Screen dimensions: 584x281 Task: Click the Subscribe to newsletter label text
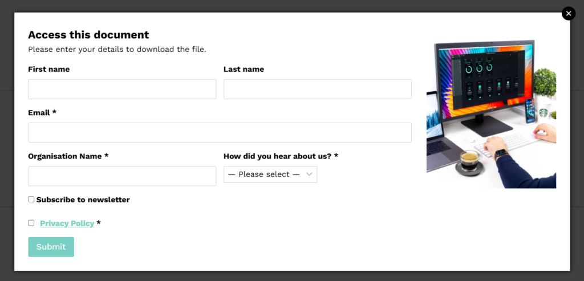pos(83,200)
